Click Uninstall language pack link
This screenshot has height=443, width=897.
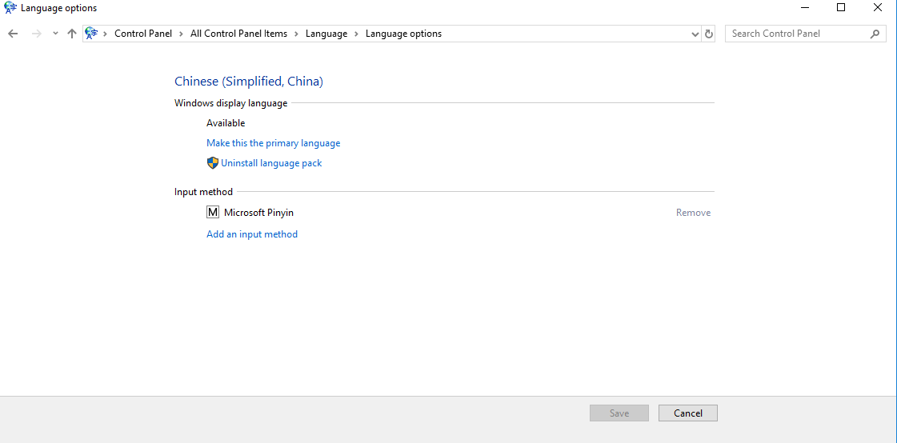coord(271,163)
